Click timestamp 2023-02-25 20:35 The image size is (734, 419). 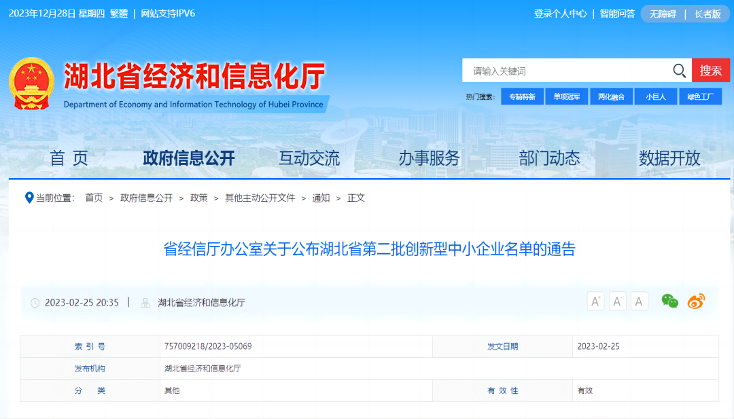click(82, 303)
